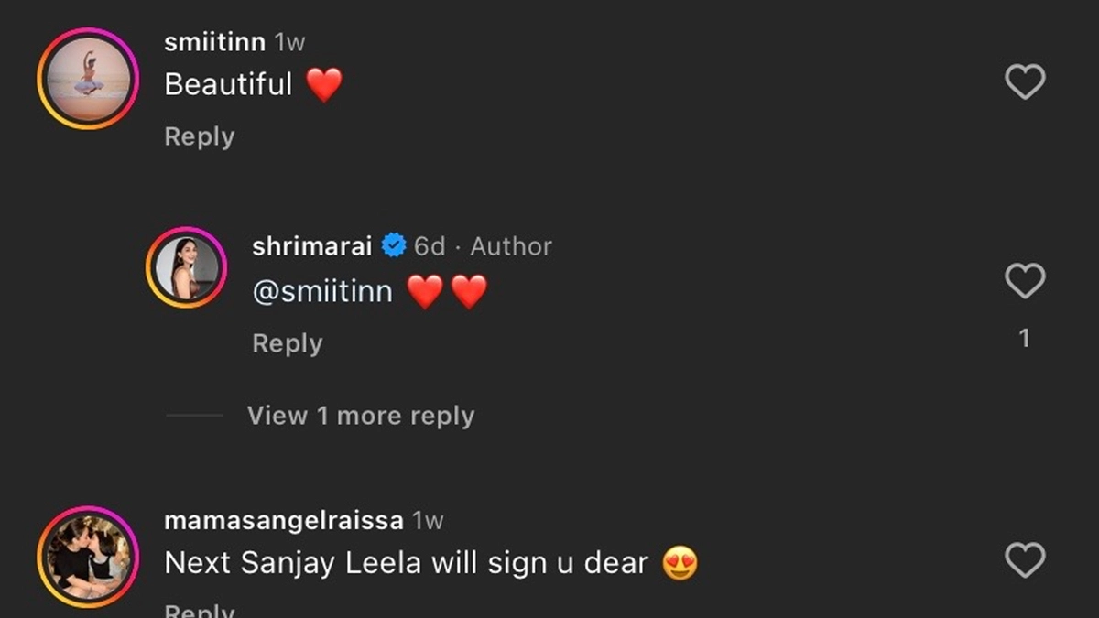Select the "Next Sanjay Leela will sign" comment text
Image resolution: width=1099 pixels, height=618 pixels.
(407, 563)
